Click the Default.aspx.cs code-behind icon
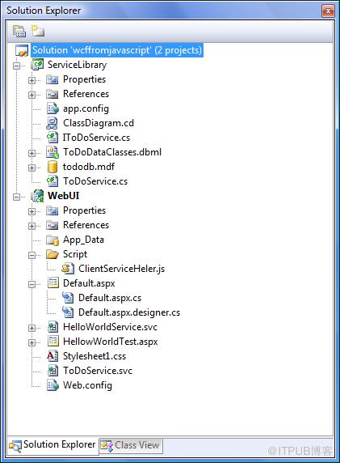Image resolution: width=340 pixels, height=463 pixels. (x=68, y=298)
